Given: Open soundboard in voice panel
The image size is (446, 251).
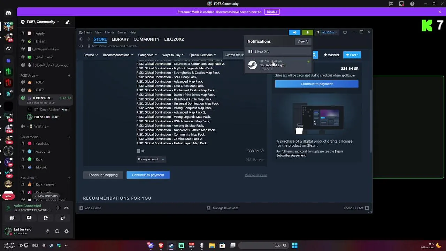Looking at the screenshot, I should 63,218.
